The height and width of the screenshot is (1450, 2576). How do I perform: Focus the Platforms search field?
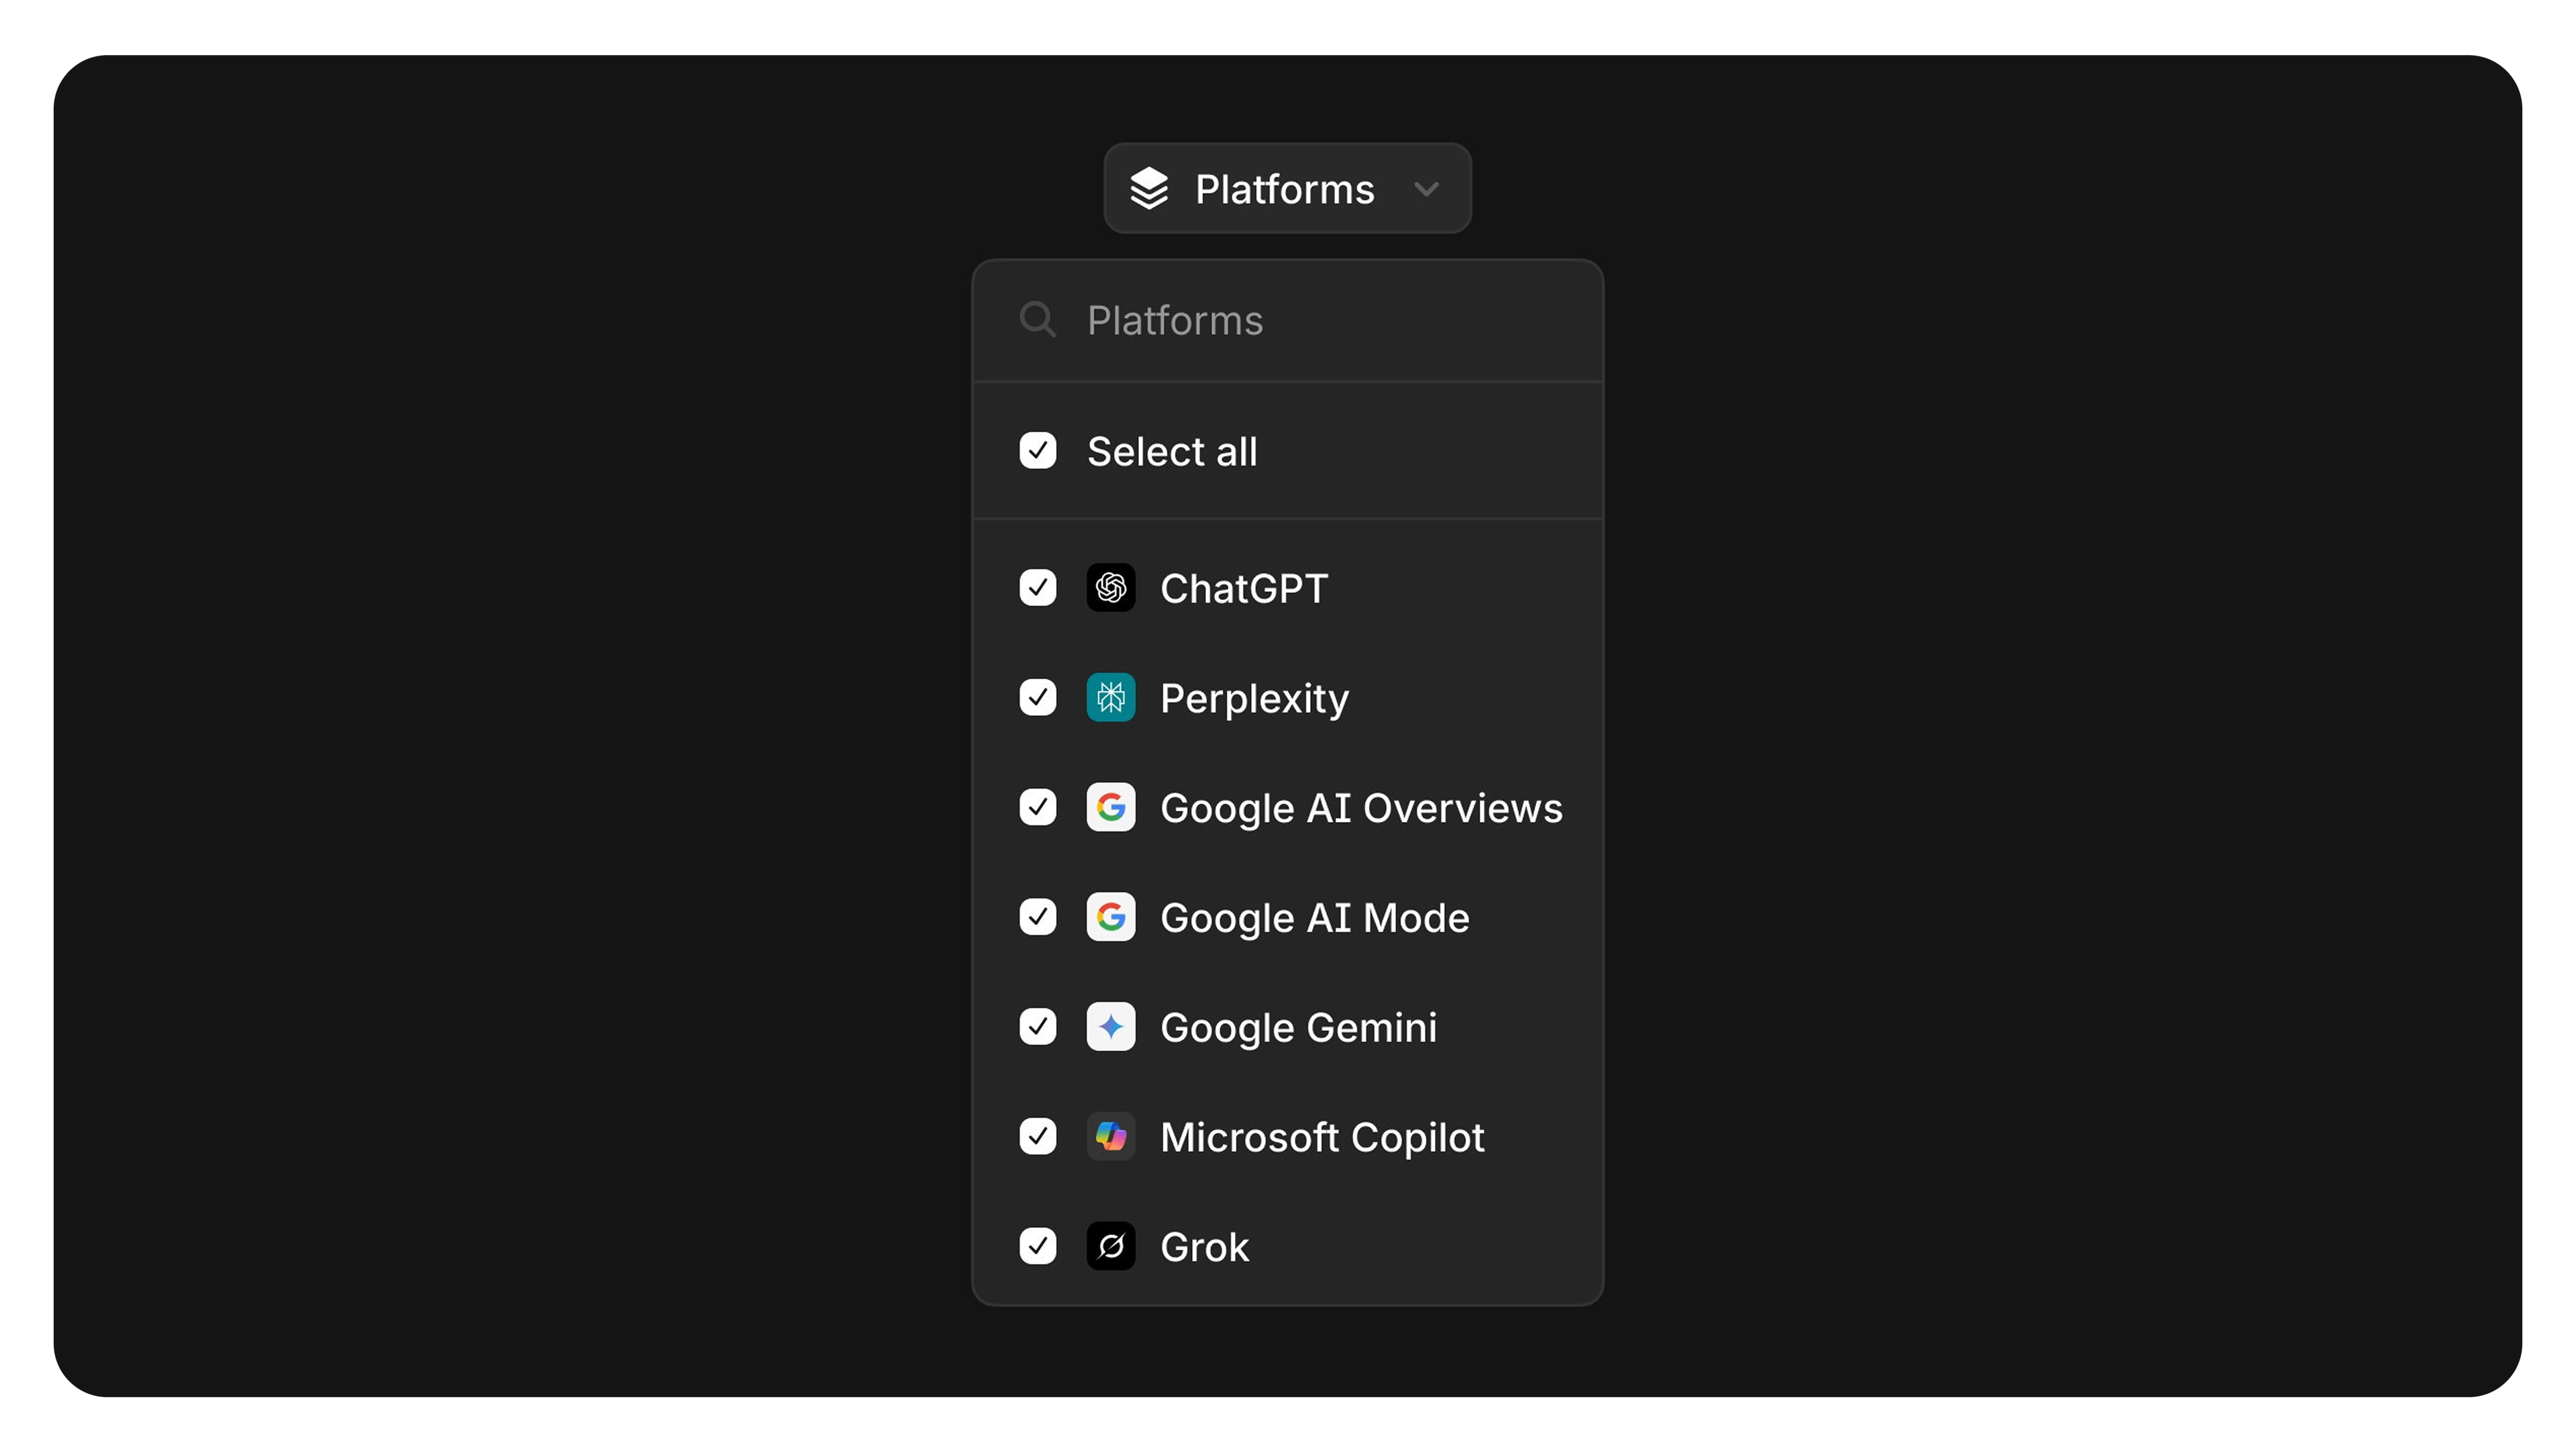pos(1287,320)
